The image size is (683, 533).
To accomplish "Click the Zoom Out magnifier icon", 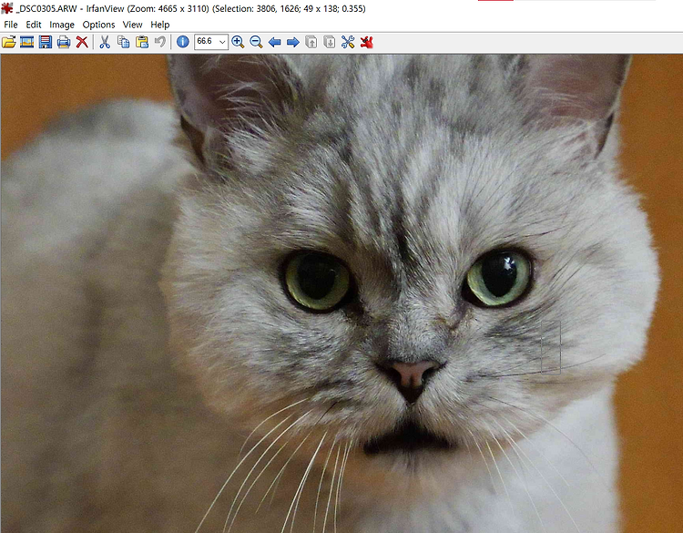I will click(x=256, y=42).
